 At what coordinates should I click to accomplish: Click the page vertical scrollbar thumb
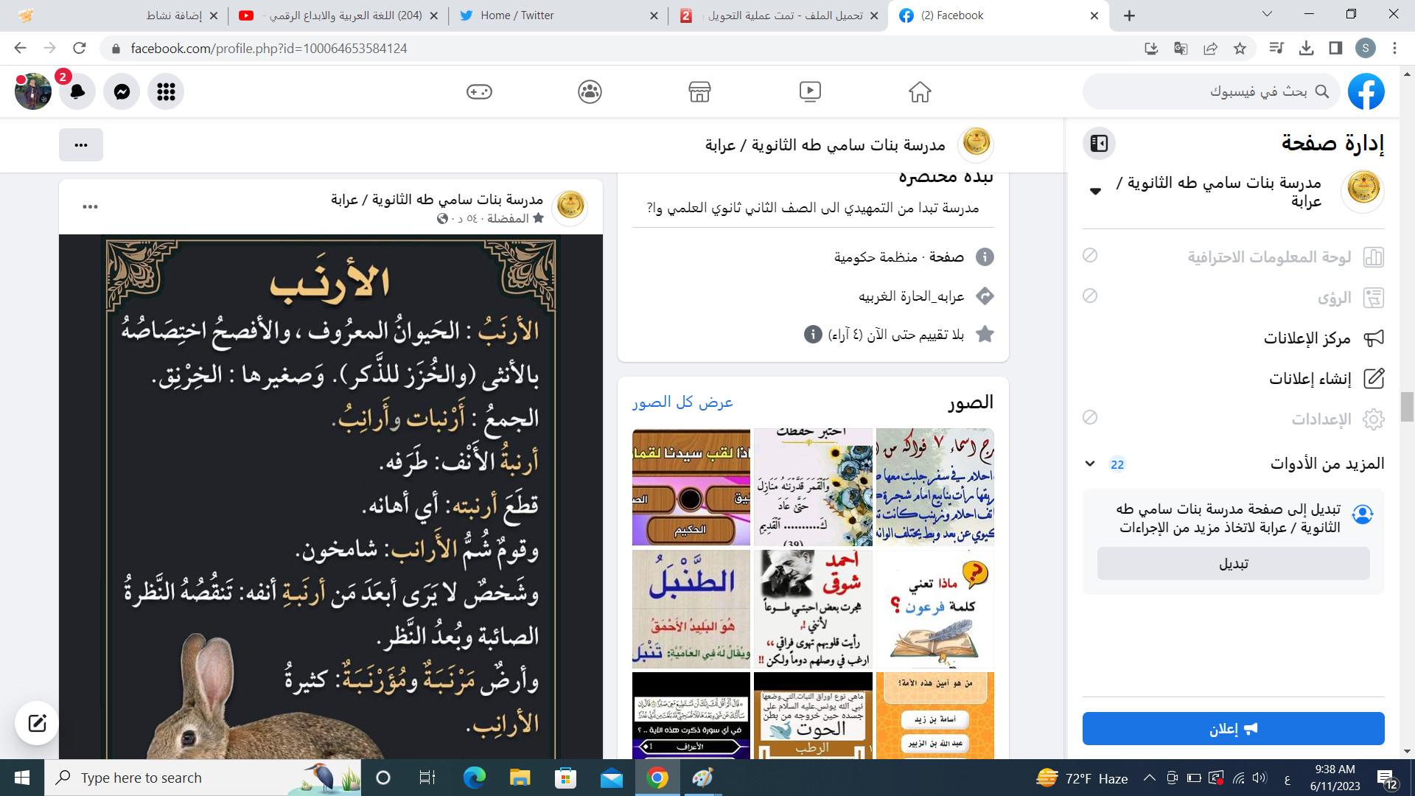tap(1408, 406)
